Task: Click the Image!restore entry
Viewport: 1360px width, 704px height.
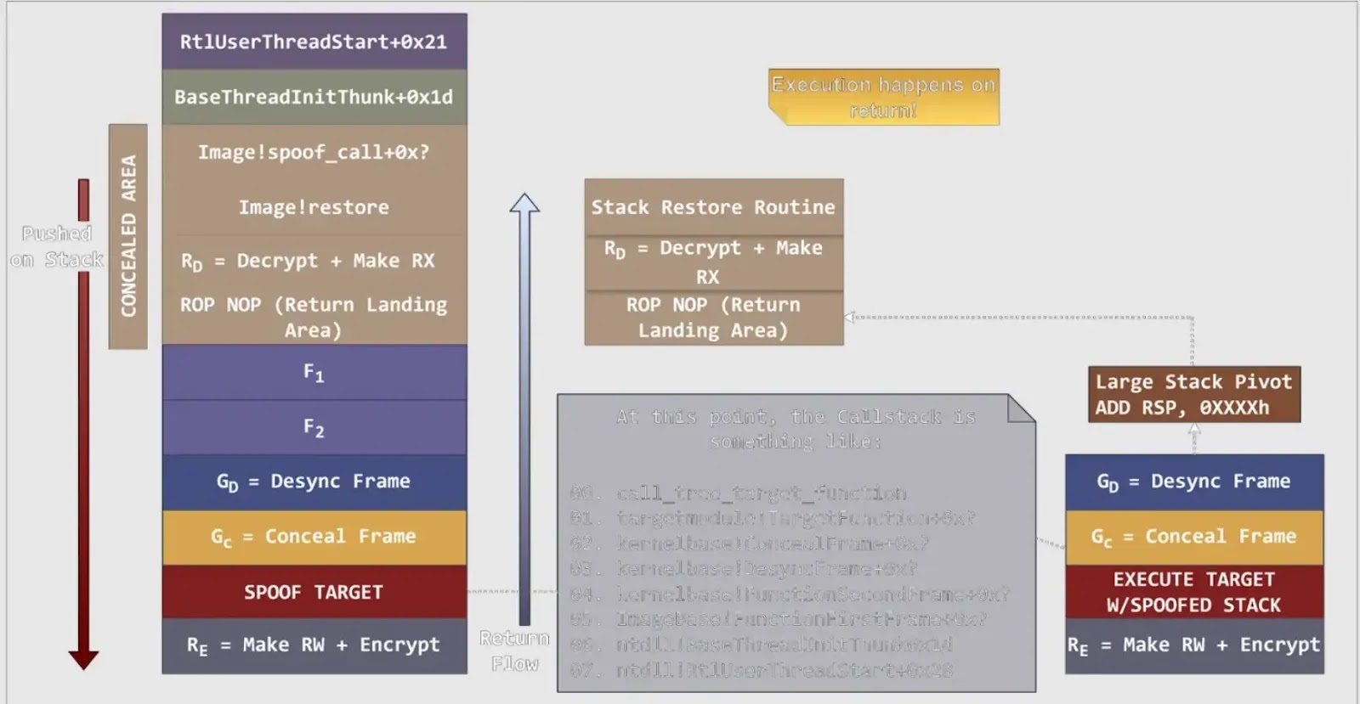Action: click(314, 207)
